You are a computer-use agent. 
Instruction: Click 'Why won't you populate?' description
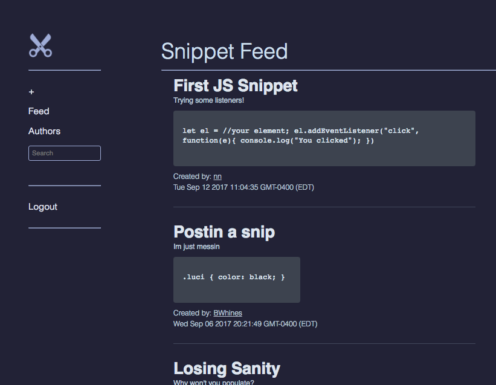coord(213,382)
